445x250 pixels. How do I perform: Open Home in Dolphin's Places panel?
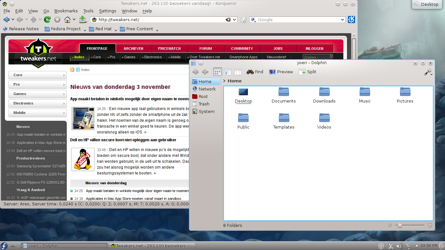point(206,81)
